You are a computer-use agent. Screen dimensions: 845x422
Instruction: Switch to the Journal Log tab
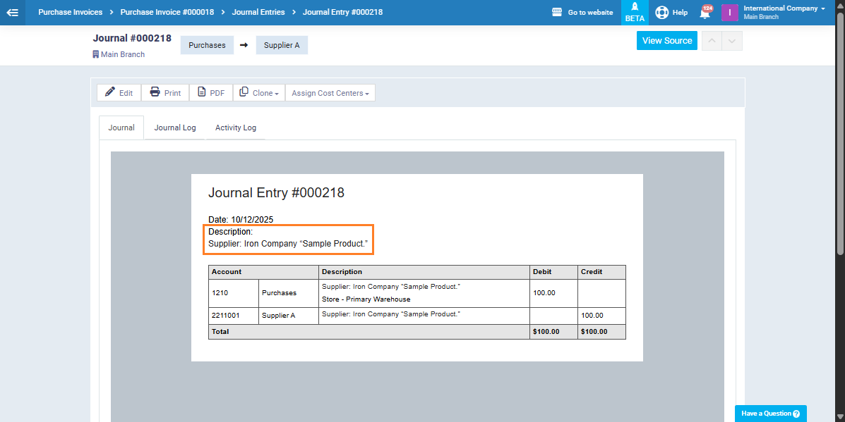click(x=175, y=128)
